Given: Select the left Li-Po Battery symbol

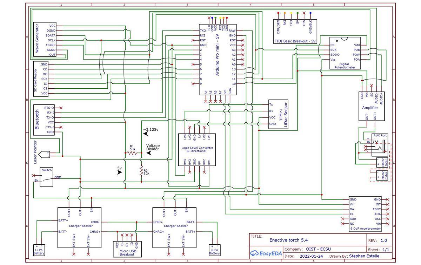Looking at the screenshot, I should [x=39, y=249].
